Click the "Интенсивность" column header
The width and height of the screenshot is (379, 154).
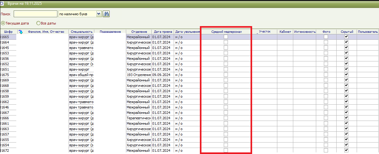click(305, 32)
